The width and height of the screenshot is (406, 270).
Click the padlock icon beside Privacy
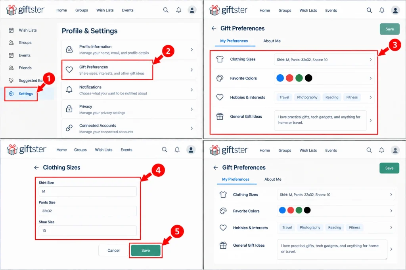pos(69,109)
